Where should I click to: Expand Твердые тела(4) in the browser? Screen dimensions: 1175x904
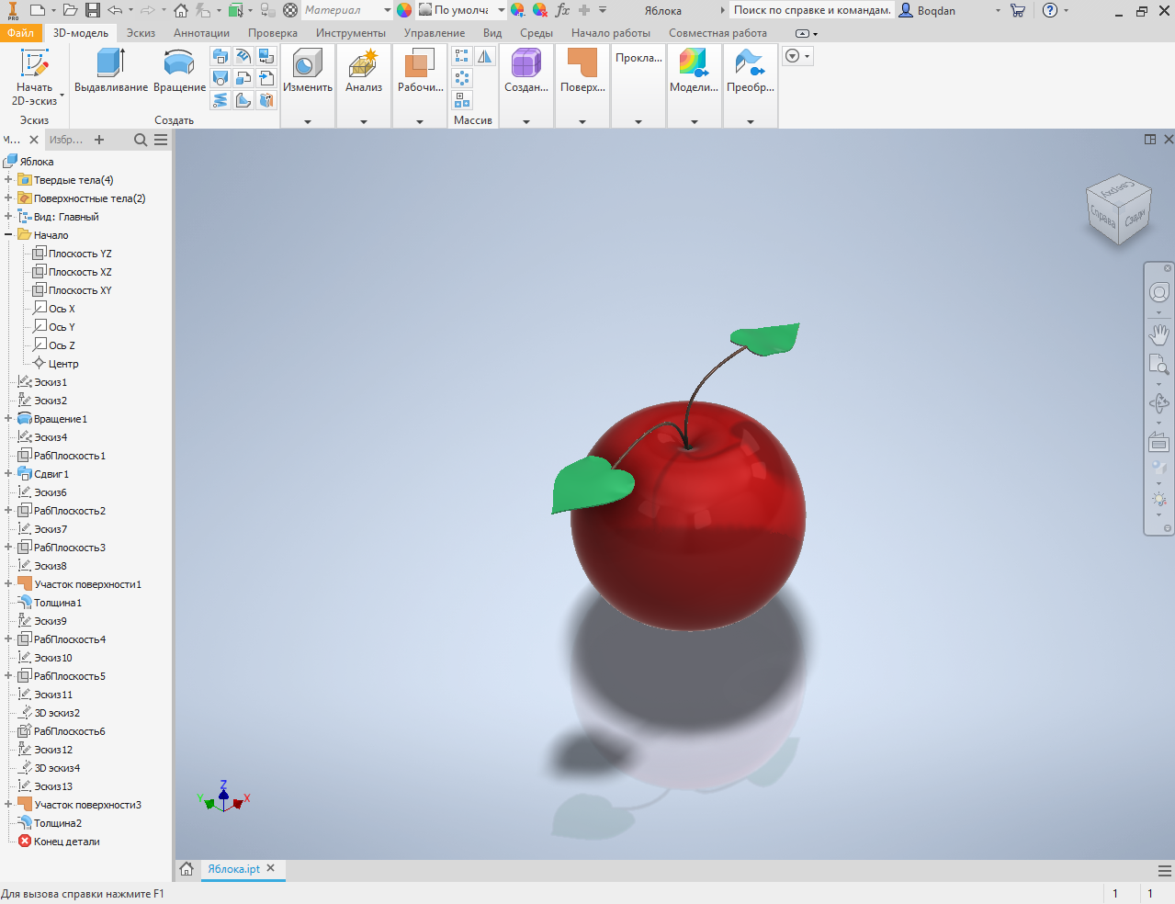pos(8,179)
